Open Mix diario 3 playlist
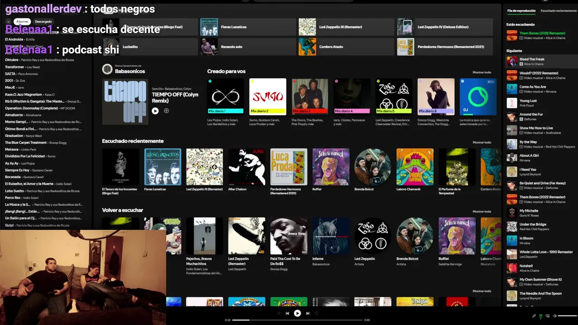Image resolution: width=578 pixels, height=325 pixels. pyautogui.click(x=310, y=97)
